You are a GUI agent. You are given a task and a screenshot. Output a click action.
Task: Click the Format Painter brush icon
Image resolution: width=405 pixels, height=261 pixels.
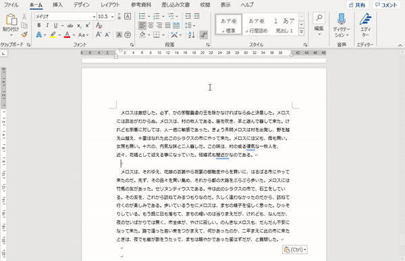24,34
